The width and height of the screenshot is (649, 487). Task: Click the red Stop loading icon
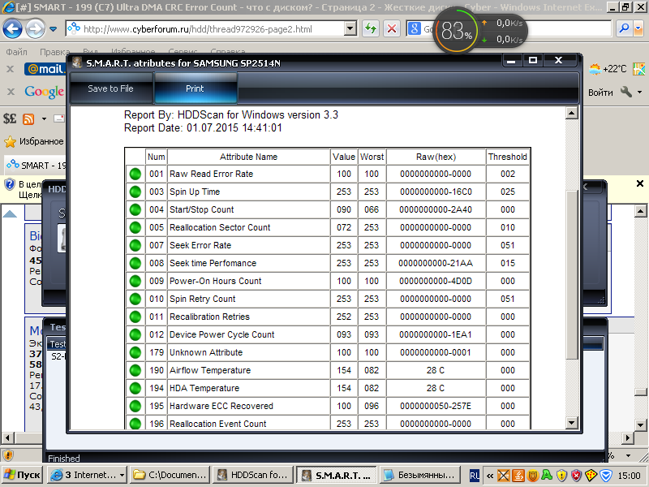[x=391, y=28]
